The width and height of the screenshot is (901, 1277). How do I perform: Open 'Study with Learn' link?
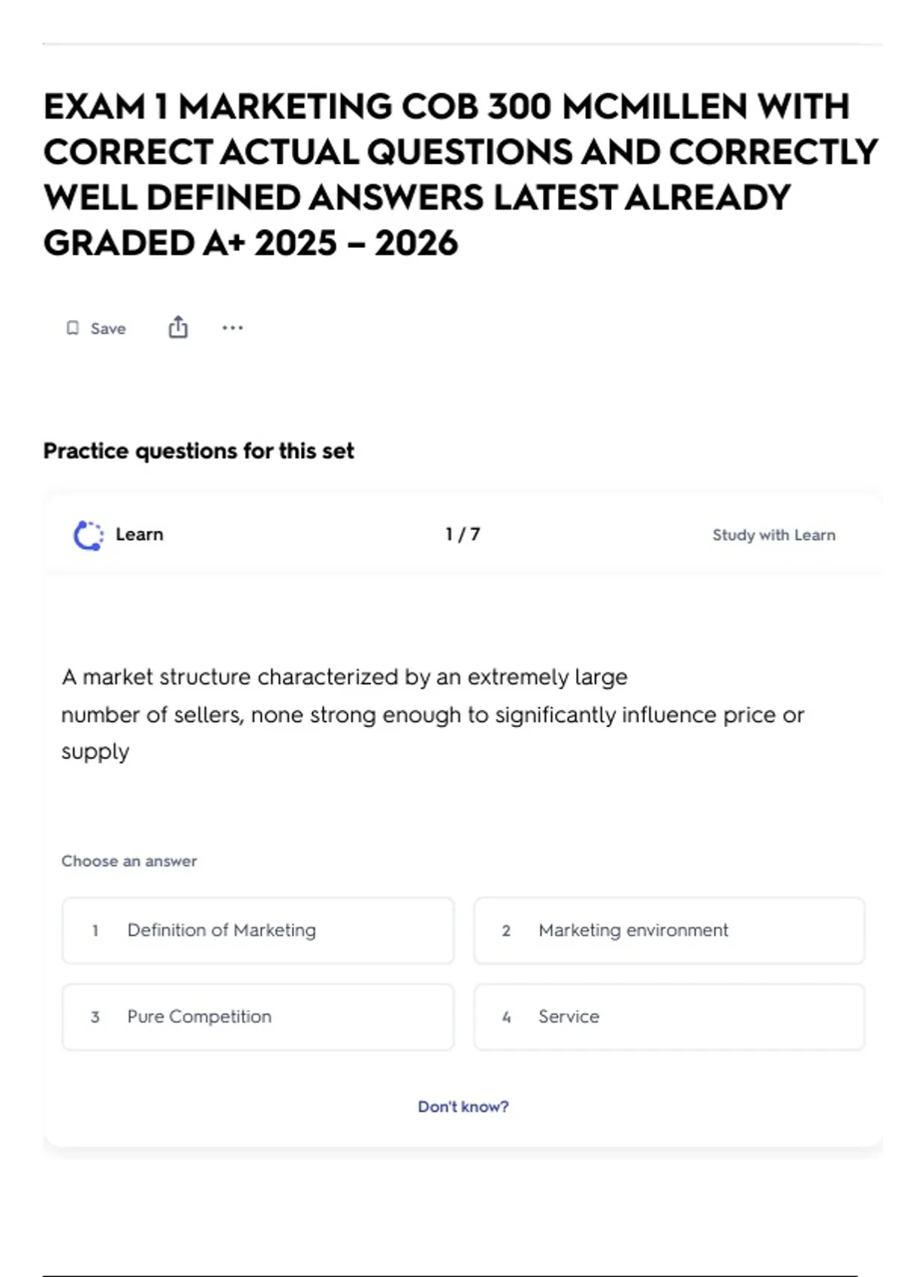pos(774,535)
